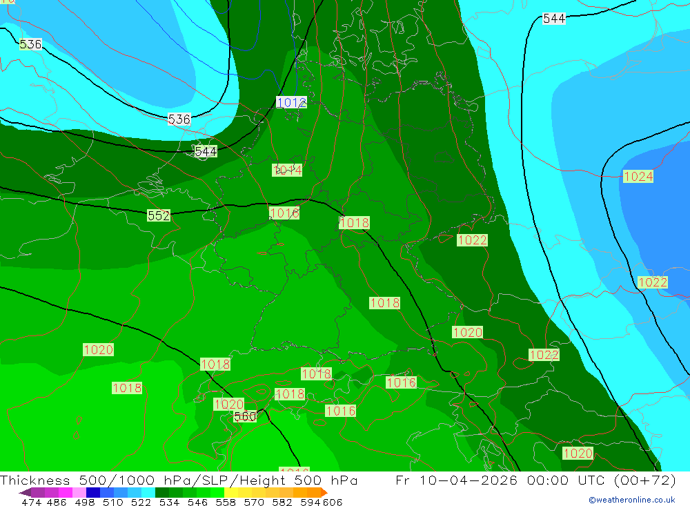The height and width of the screenshot is (506, 690).
Task: Click legend value 474
Action: click(32, 502)
